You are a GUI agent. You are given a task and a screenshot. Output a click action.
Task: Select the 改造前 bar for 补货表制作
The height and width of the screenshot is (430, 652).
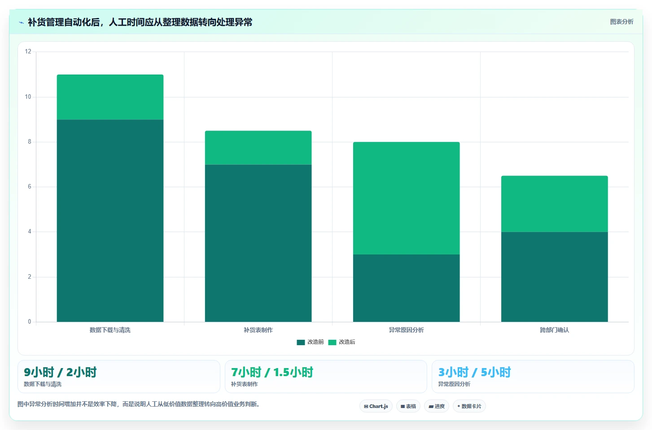(x=258, y=243)
